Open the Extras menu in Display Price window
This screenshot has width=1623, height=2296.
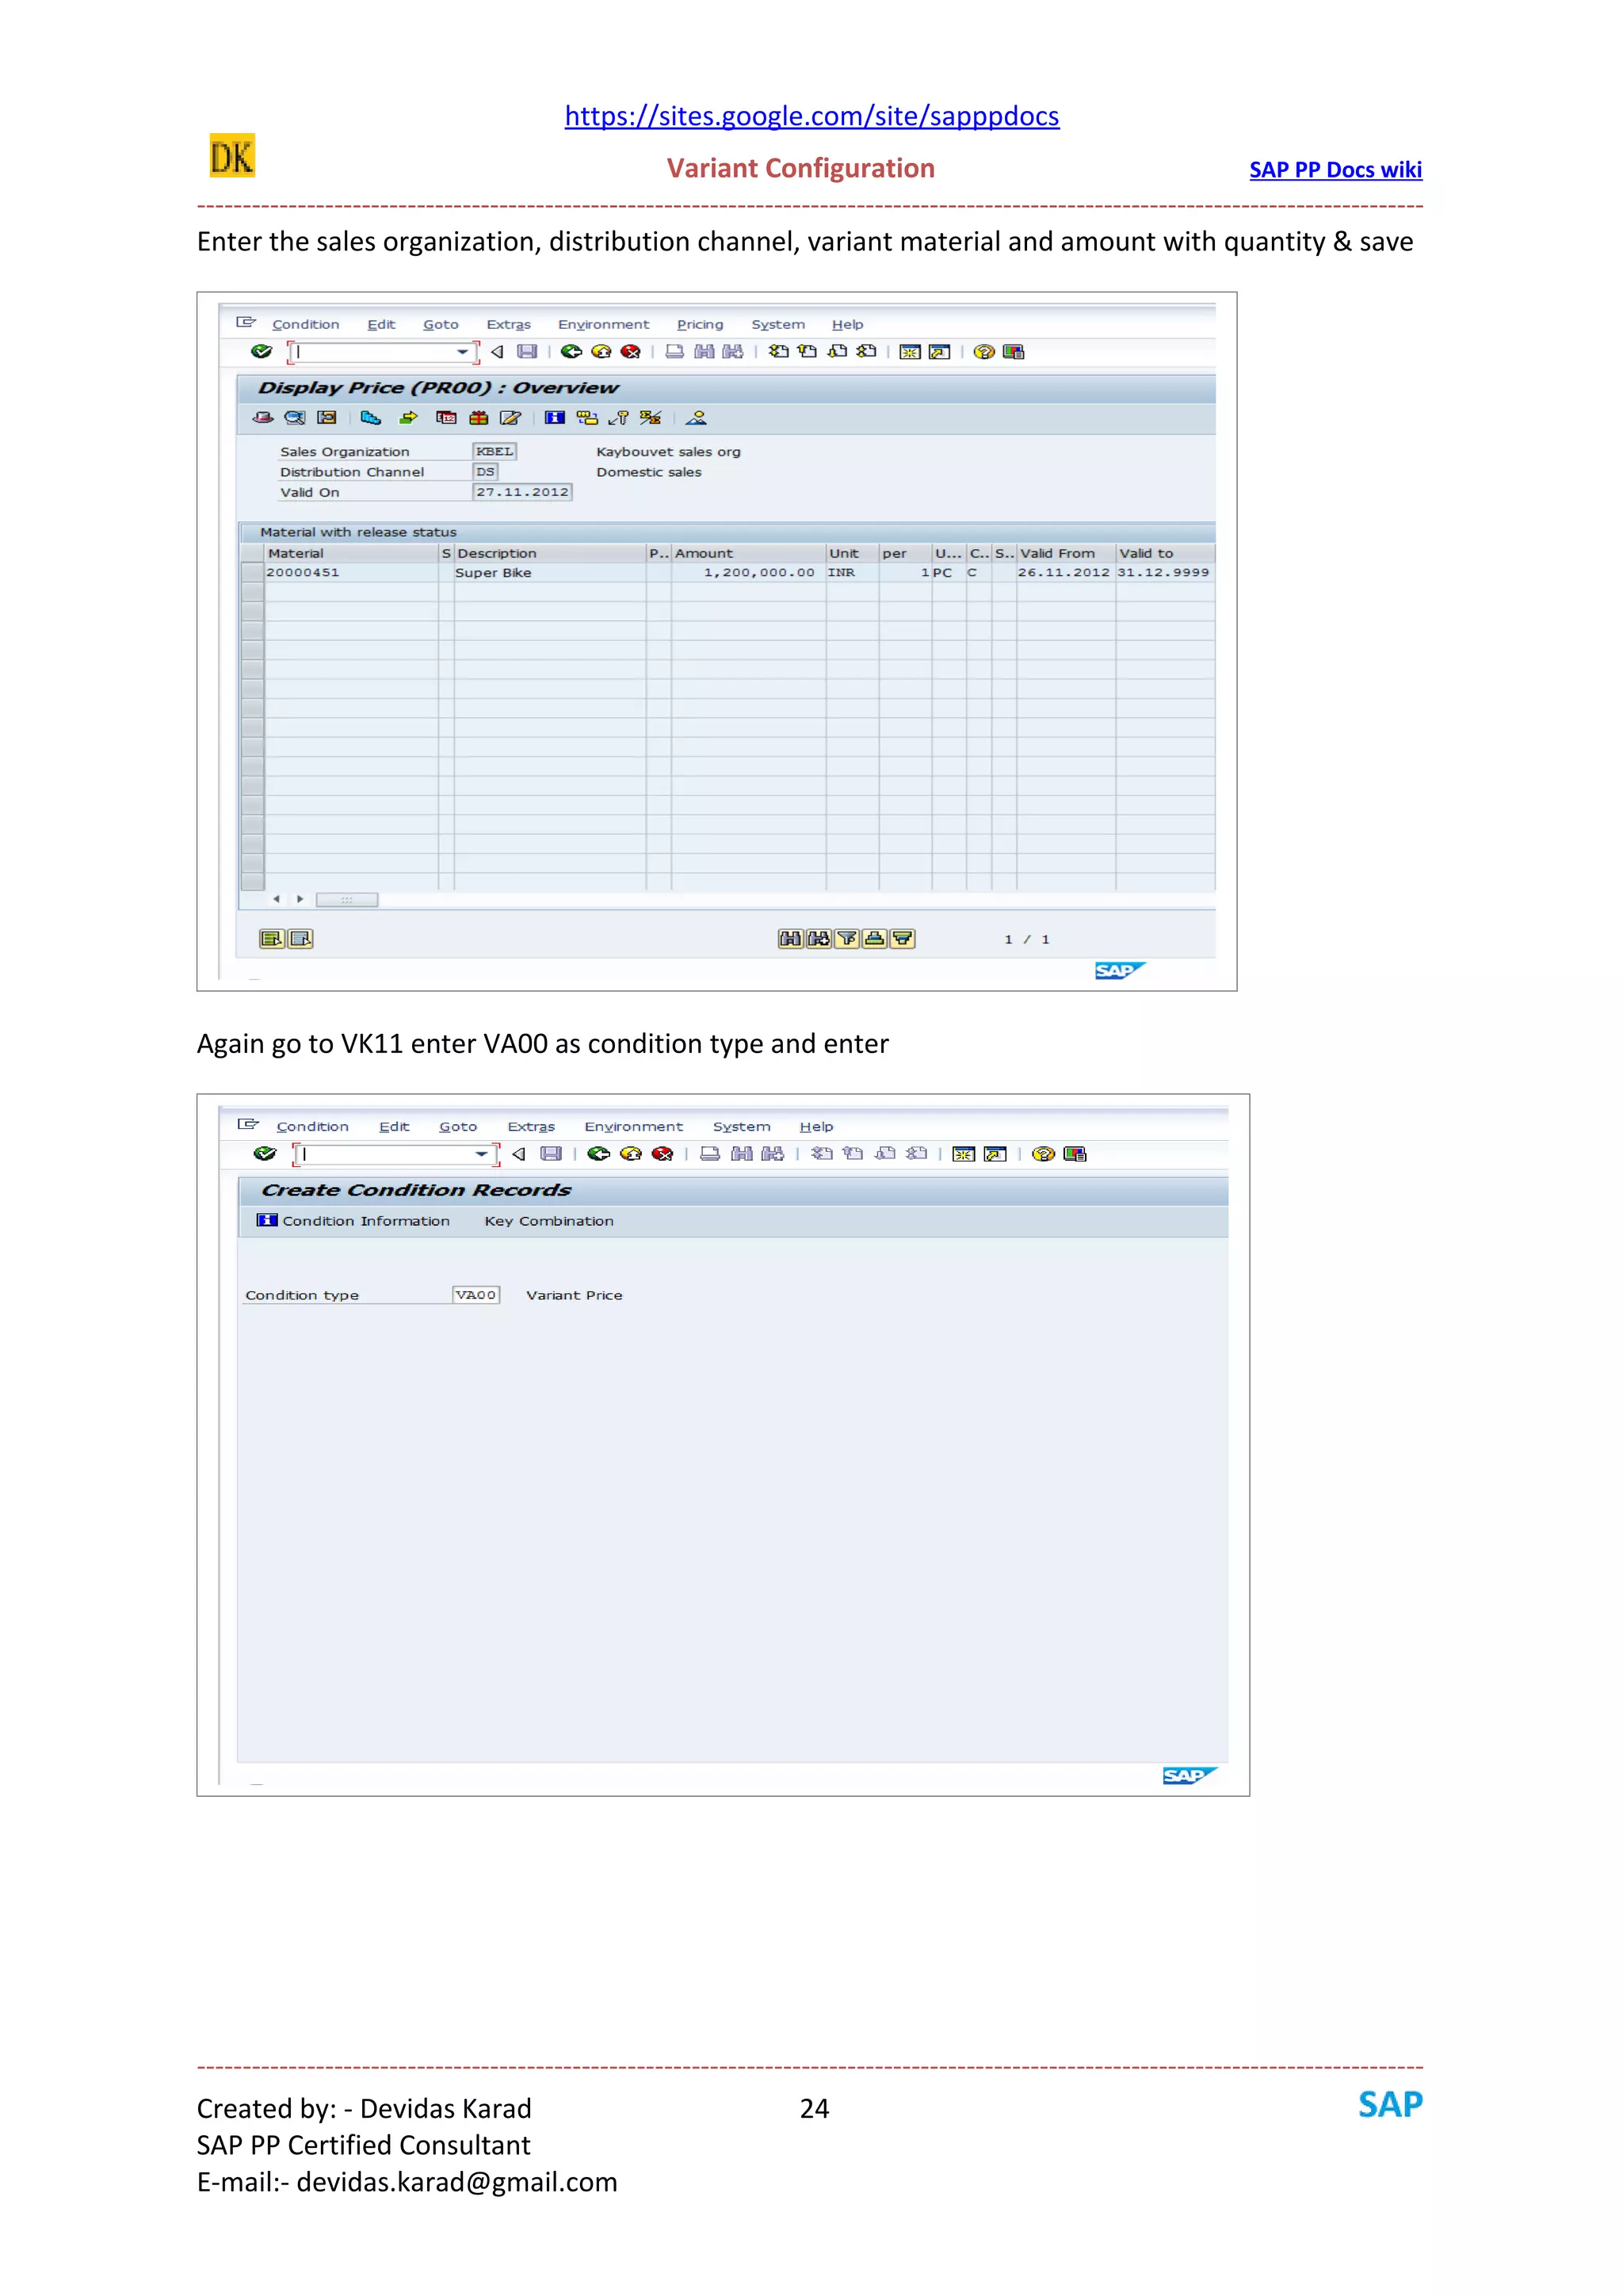click(509, 324)
